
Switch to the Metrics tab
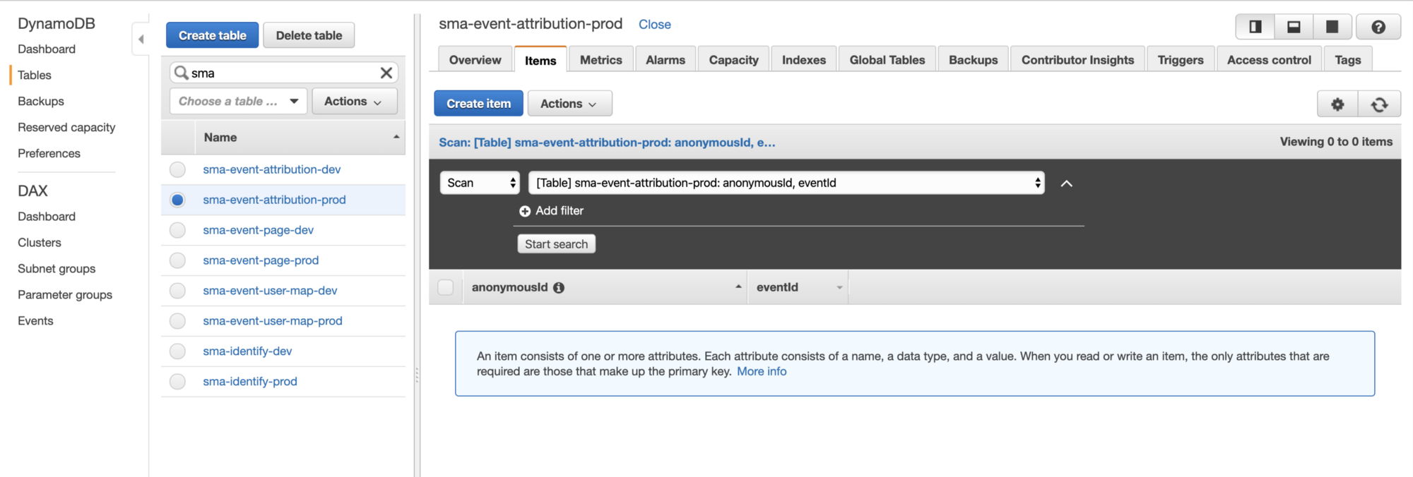click(x=601, y=60)
